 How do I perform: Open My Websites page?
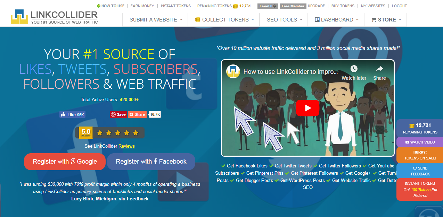(373, 6)
